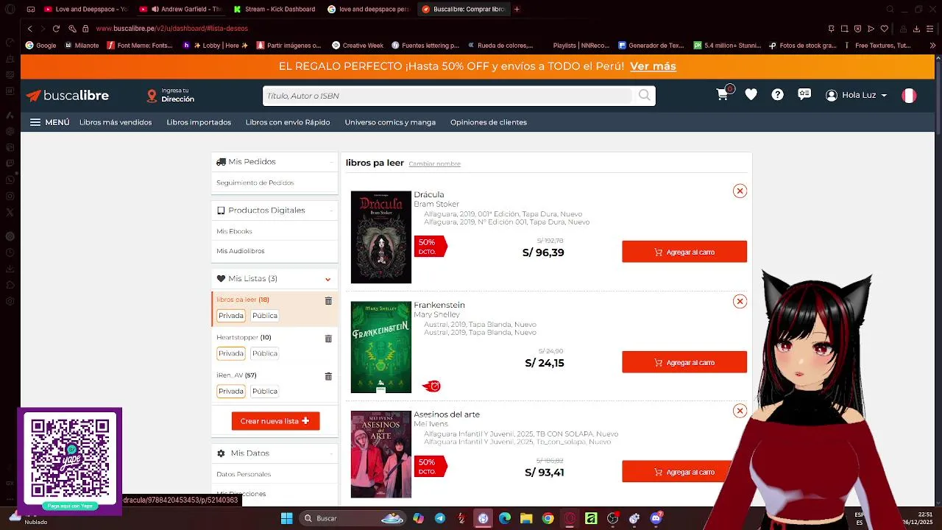This screenshot has height=530, width=942.
Task: Click the location pin Dirección icon
Action: pos(152,96)
